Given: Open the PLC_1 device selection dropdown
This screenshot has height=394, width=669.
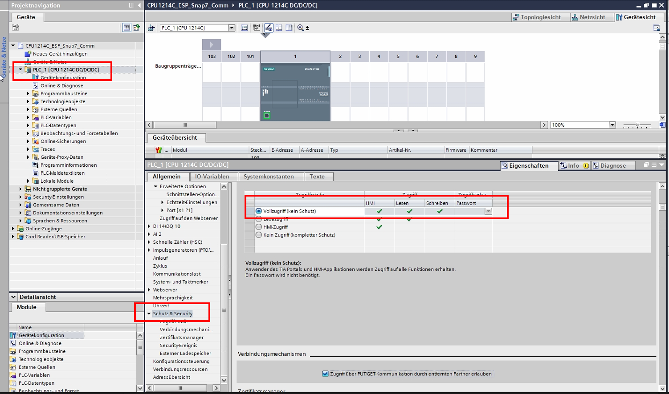Looking at the screenshot, I should (232, 28).
